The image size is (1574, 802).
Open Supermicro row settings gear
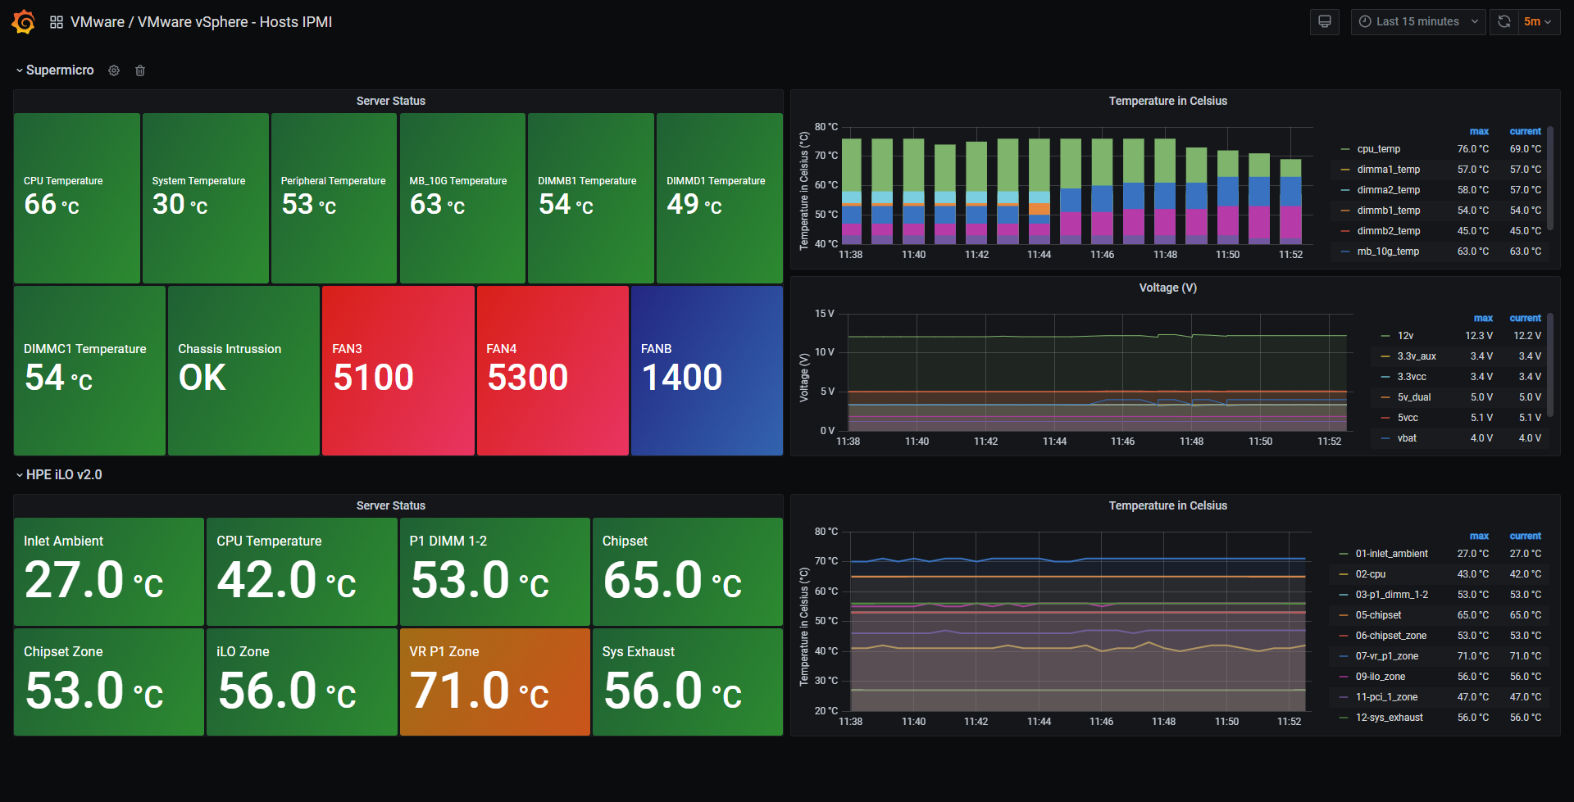coord(114,70)
